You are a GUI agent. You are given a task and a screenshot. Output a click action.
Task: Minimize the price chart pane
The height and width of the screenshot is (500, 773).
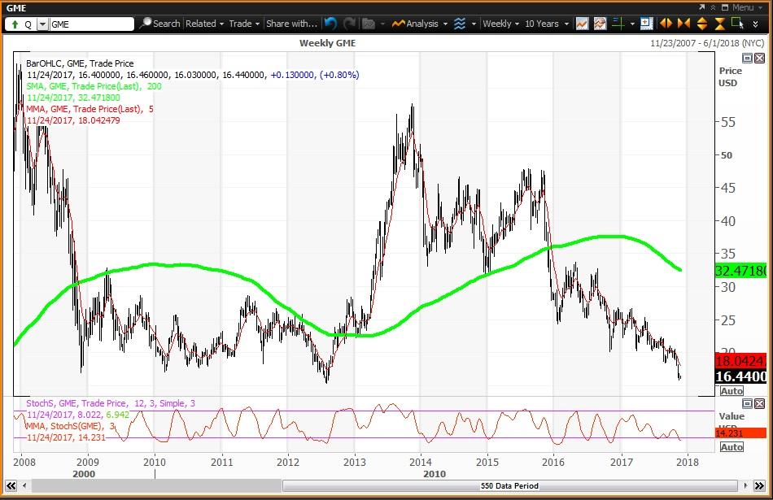(x=747, y=58)
